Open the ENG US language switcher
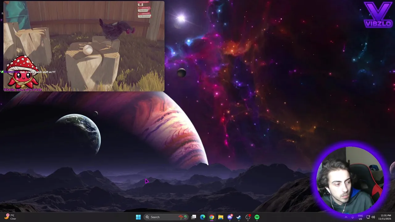The width and height of the screenshot is (395, 222). [360, 217]
